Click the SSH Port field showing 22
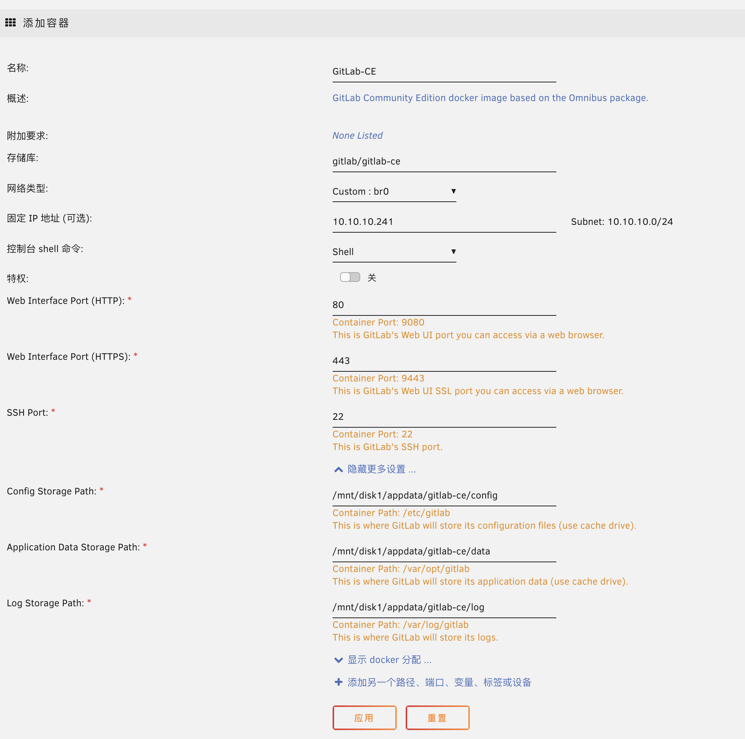Viewport: 745px width, 739px height. pyautogui.click(x=444, y=417)
